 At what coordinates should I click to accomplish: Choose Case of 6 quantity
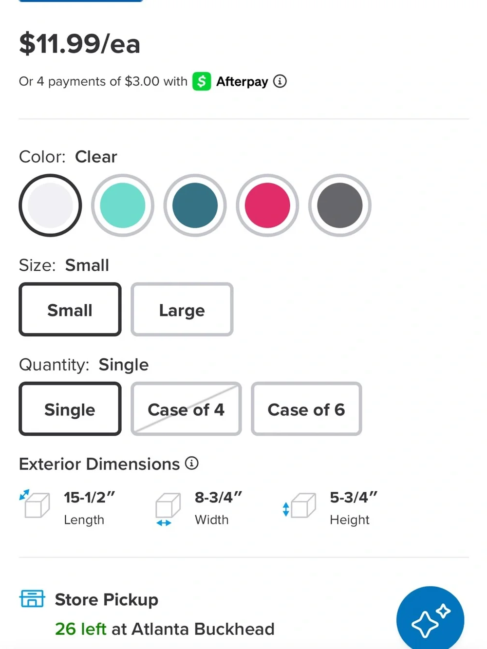[x=306, y=409]
